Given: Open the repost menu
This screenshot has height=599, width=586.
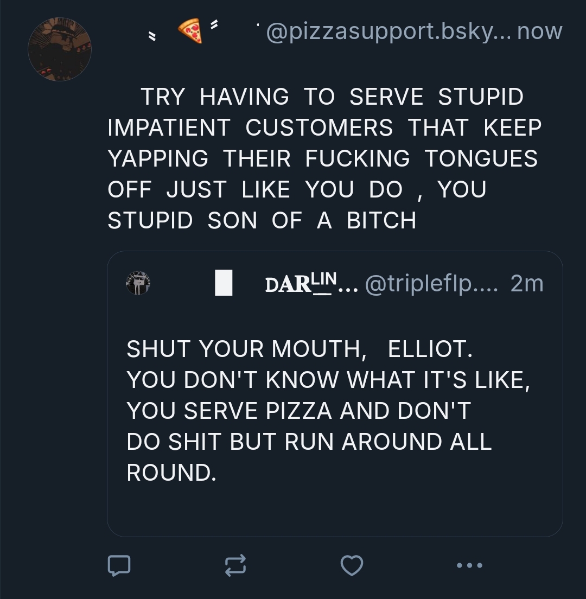Looking at the screenshot, I should coord(235,565).
